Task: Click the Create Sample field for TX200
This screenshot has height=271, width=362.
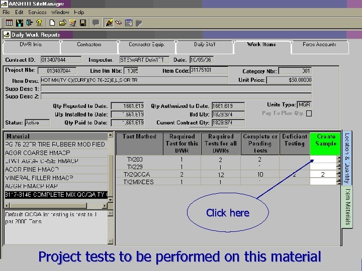Action: click(x=323, y=159)
